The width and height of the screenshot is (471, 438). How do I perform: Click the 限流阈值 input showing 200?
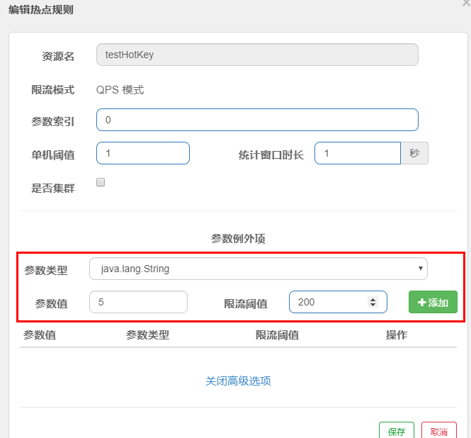click(x=338, y=302)
